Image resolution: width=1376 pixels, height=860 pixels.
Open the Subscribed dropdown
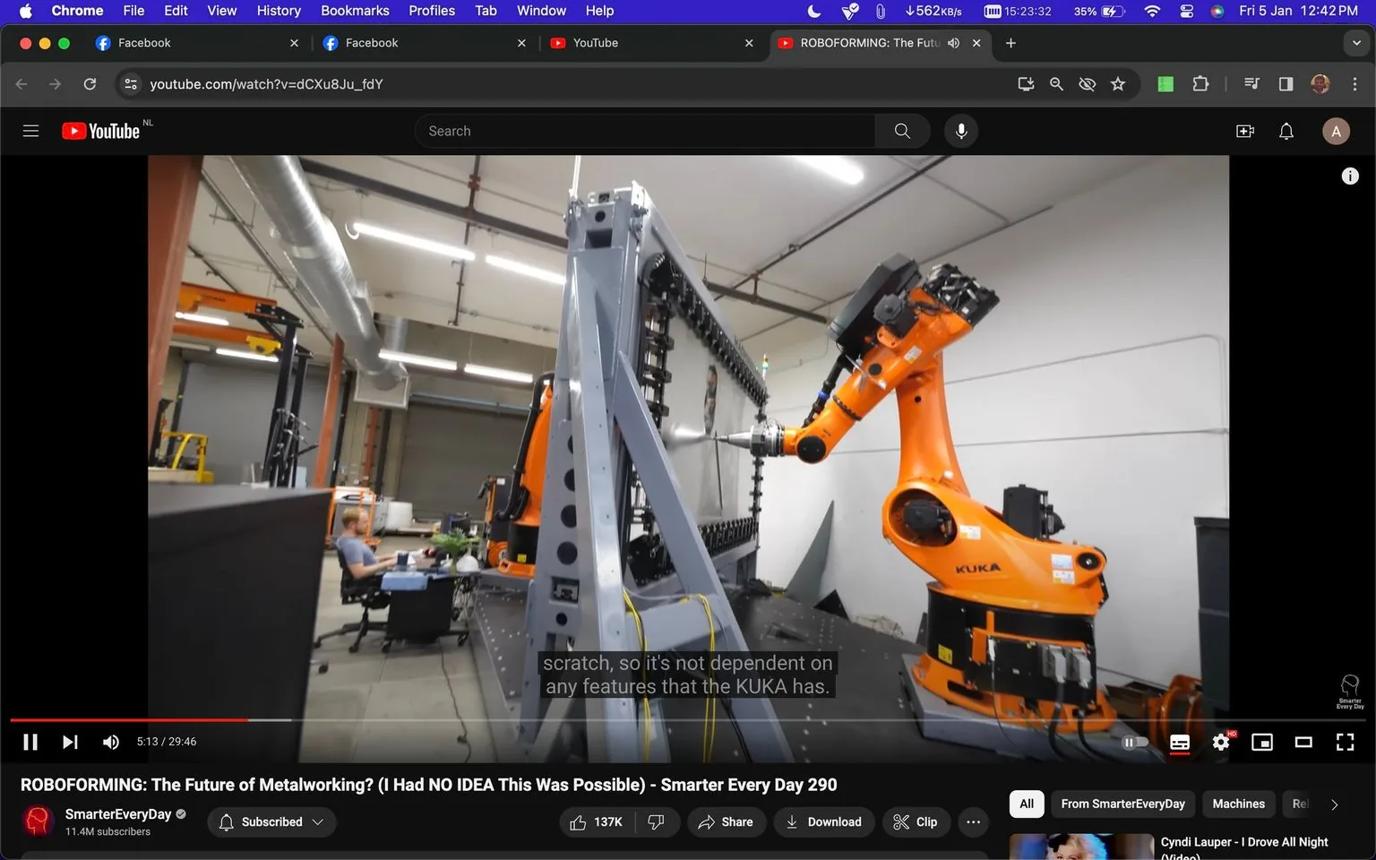click(271, 821)
